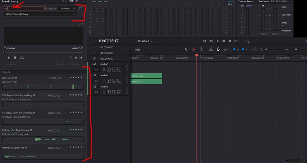Arm Audio 1 track for record

[x=109, y=70]
